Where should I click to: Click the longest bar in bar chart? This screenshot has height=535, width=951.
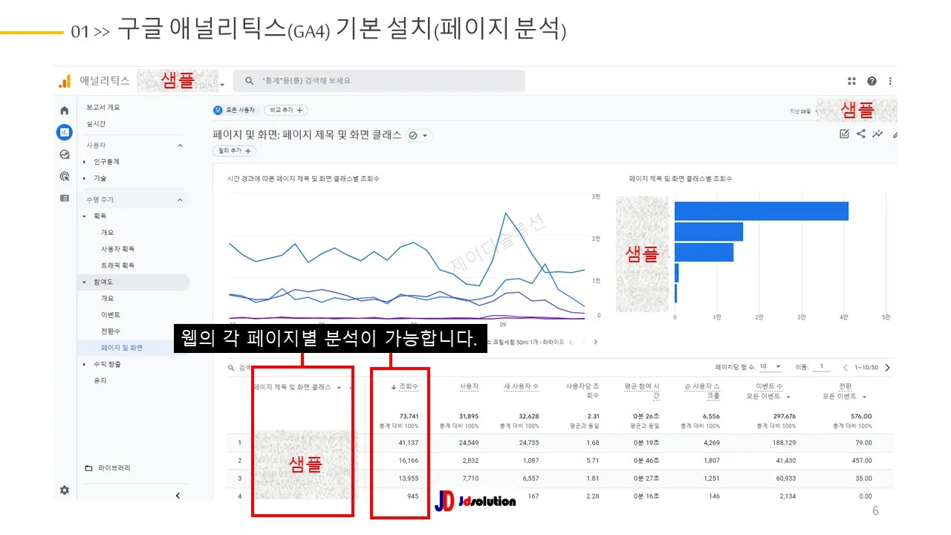tap(762, 211)
